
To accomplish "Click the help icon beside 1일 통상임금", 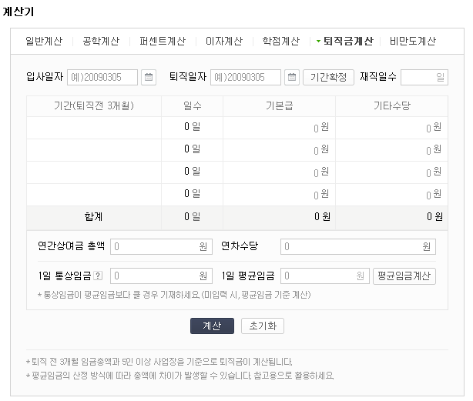I will coord(98,276).
